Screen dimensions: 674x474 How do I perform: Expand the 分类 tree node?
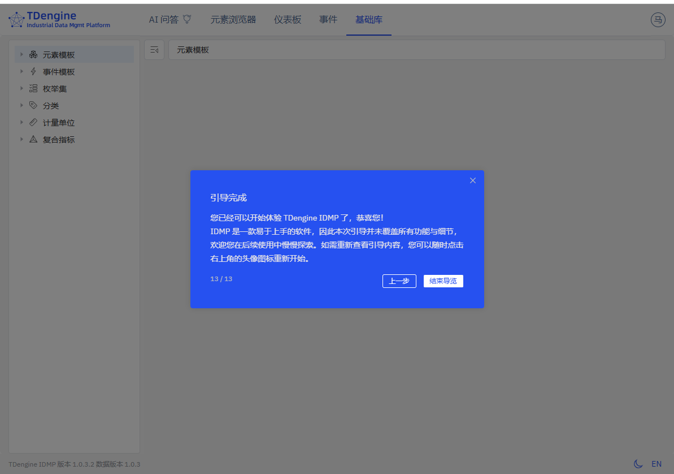[x=21, y=105]
